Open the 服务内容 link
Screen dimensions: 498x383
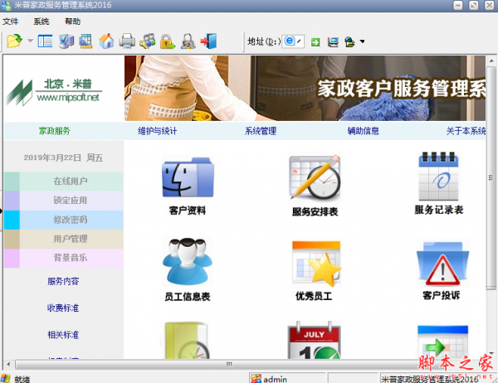(63, 281)
